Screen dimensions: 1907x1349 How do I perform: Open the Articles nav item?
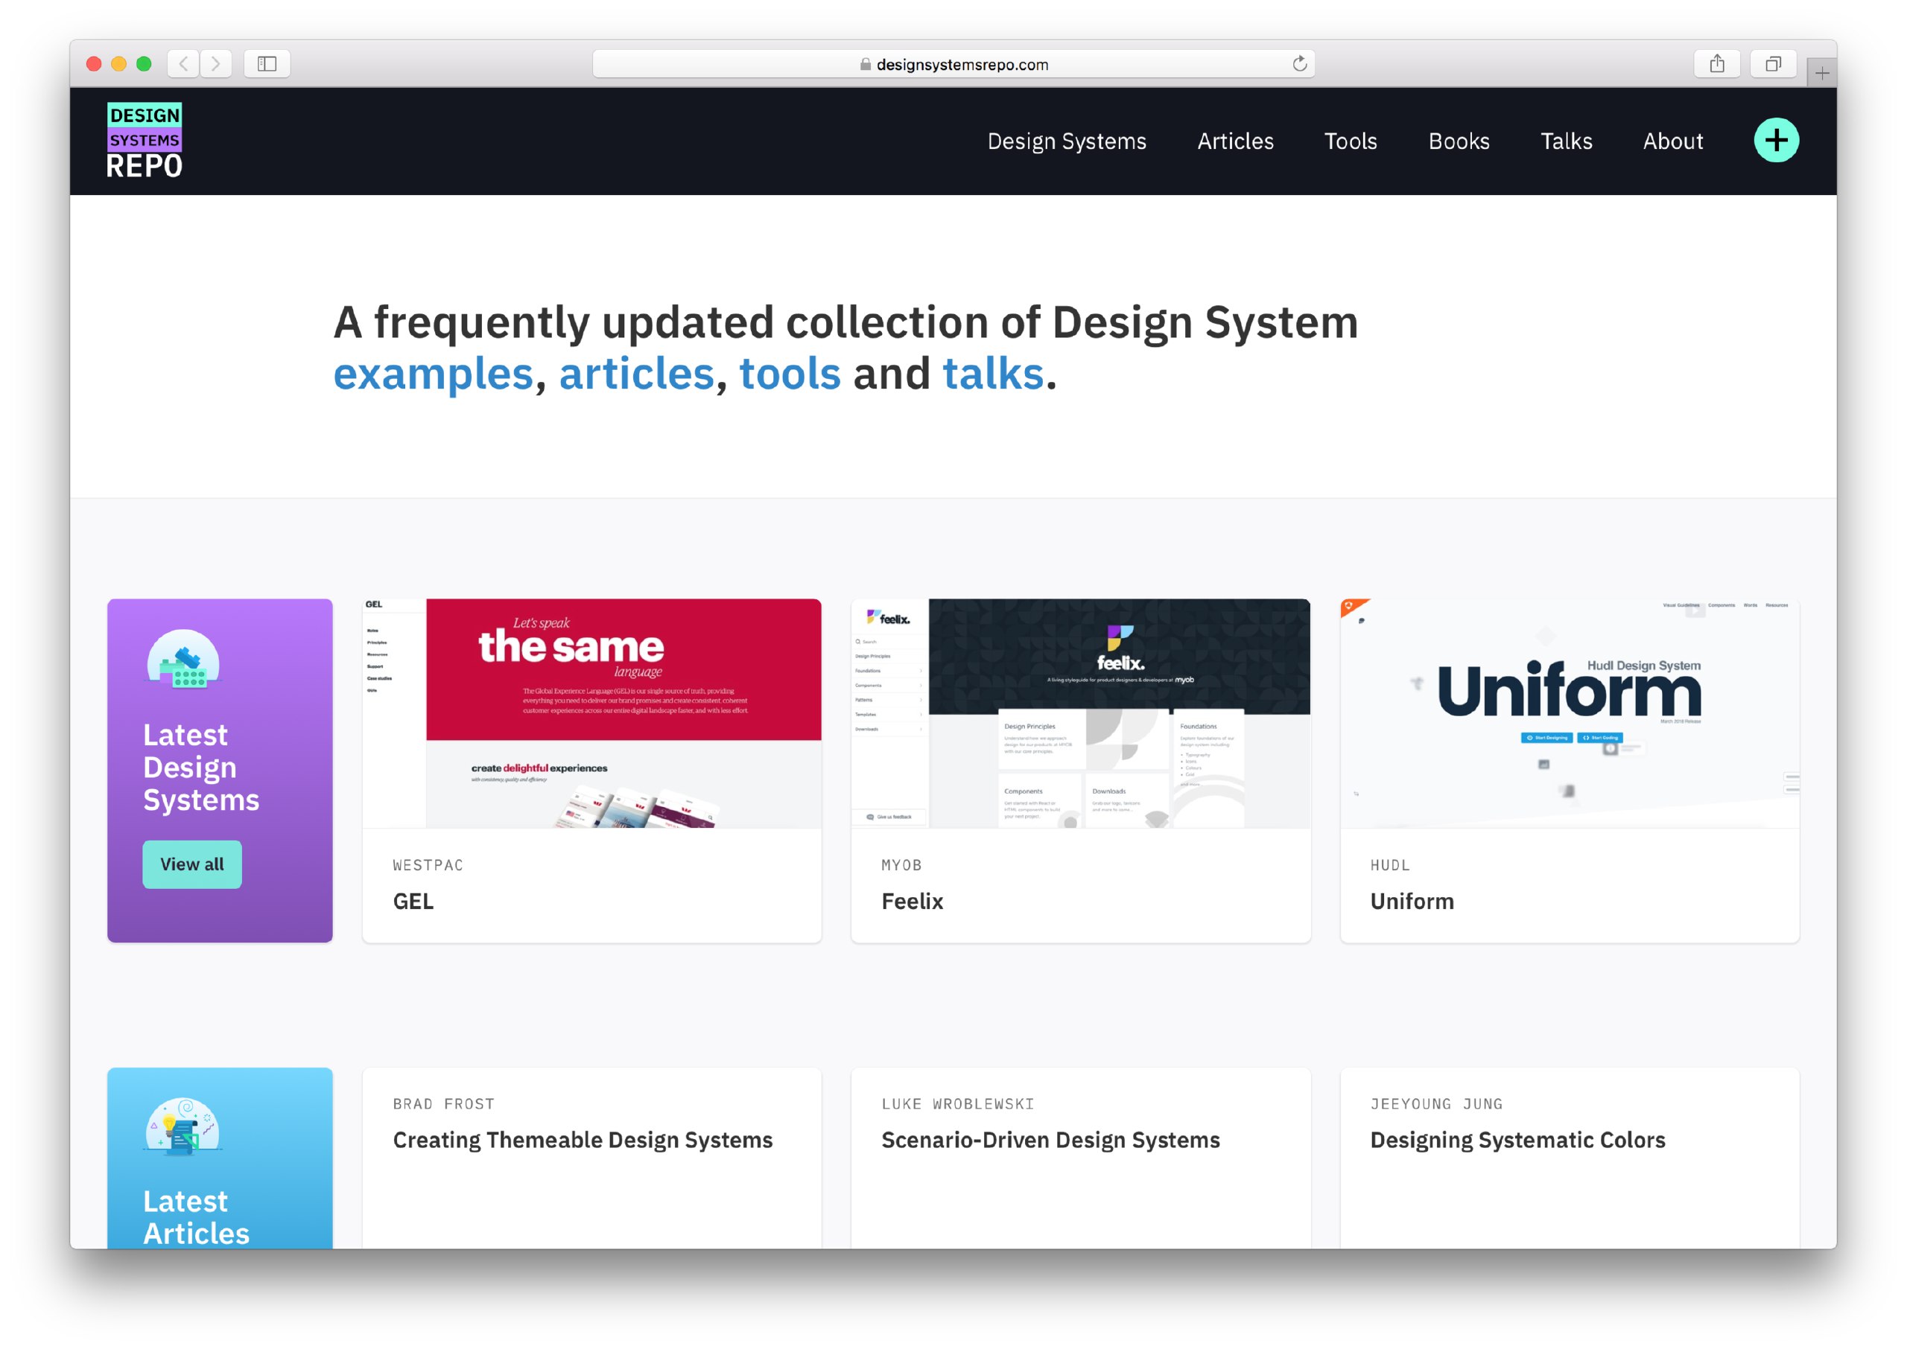[x=1235, y=141]
